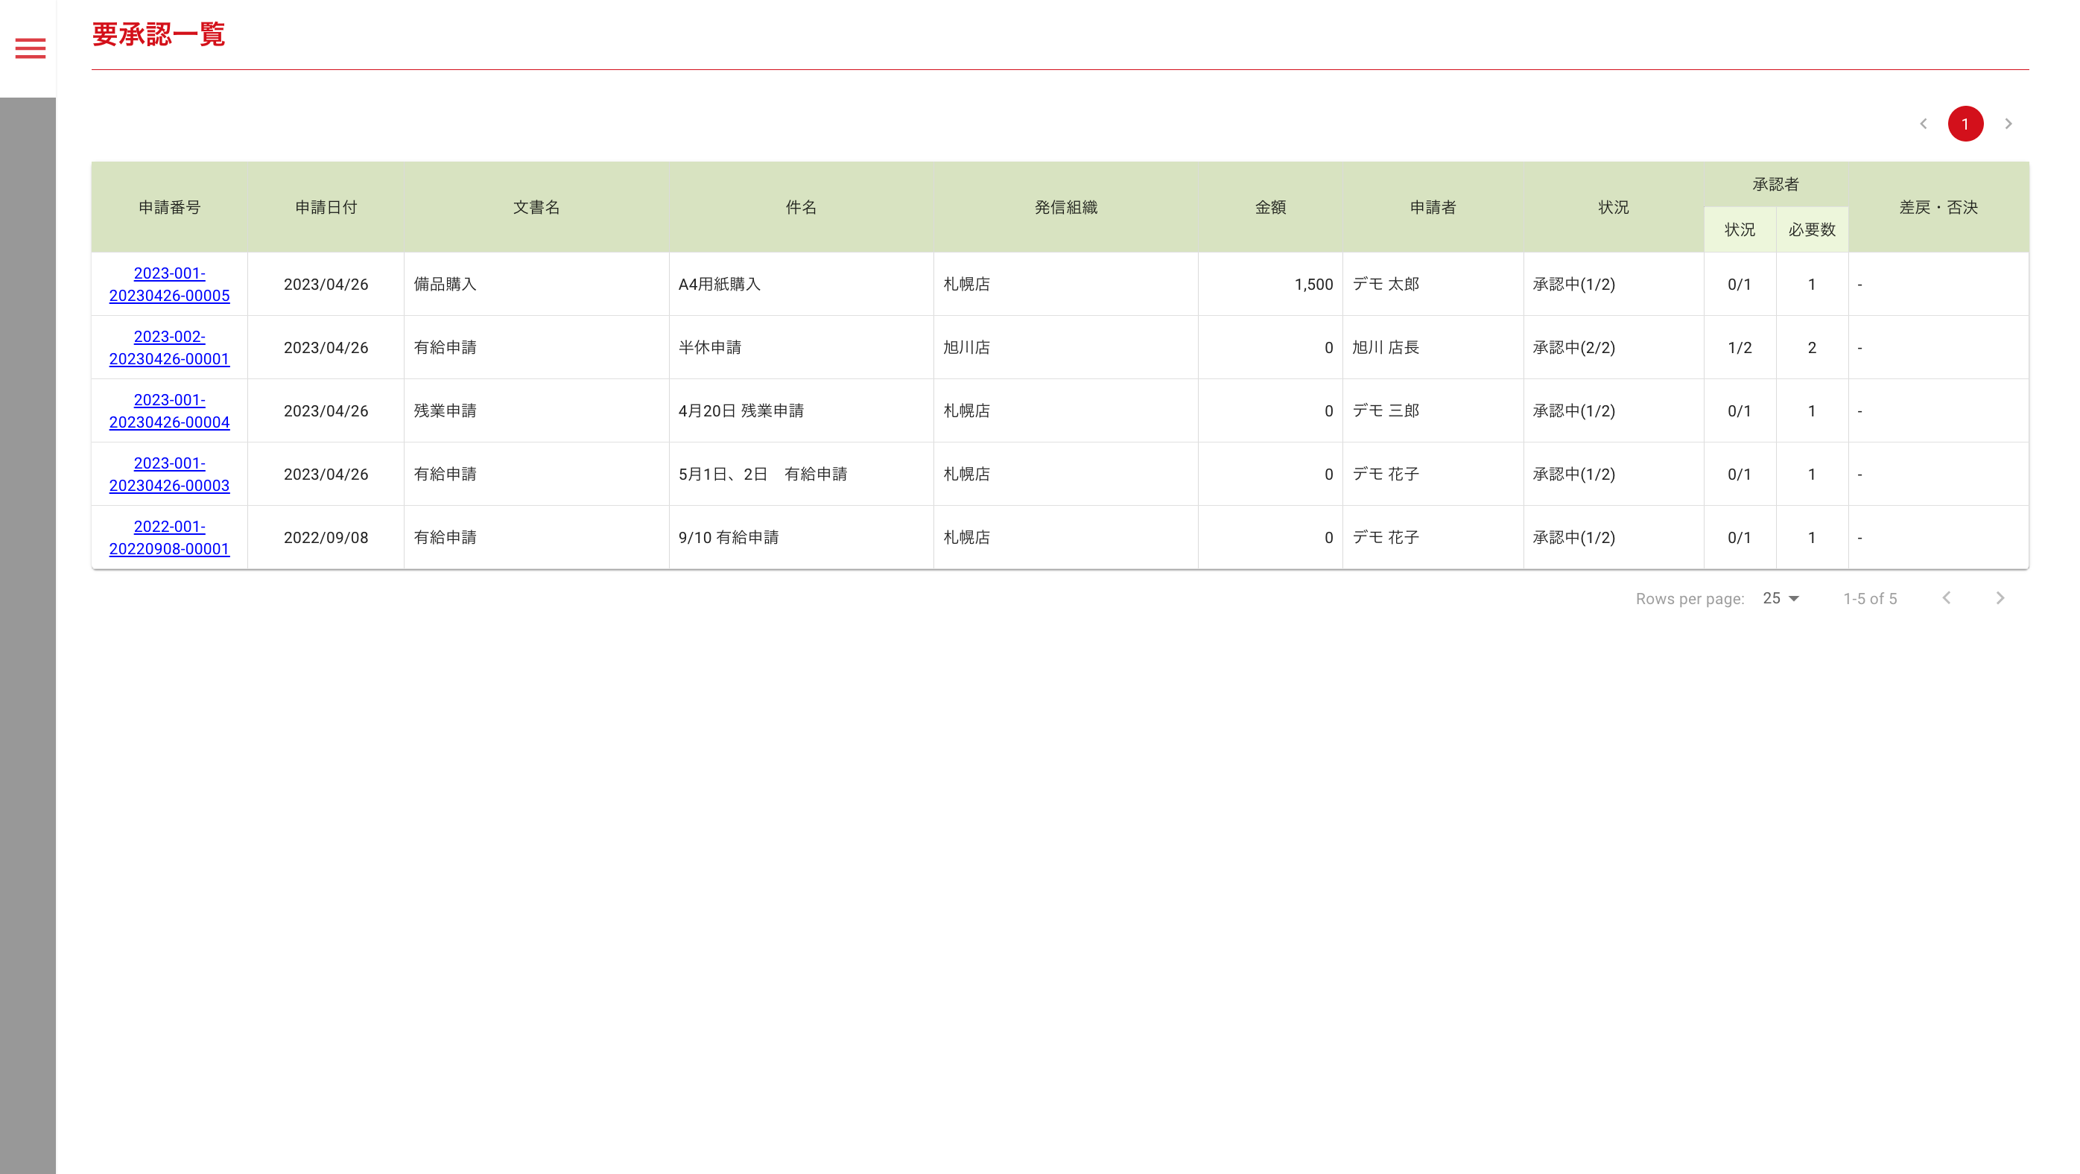Open application 2023-001-20230426-00003 link

tap(169, 474)
